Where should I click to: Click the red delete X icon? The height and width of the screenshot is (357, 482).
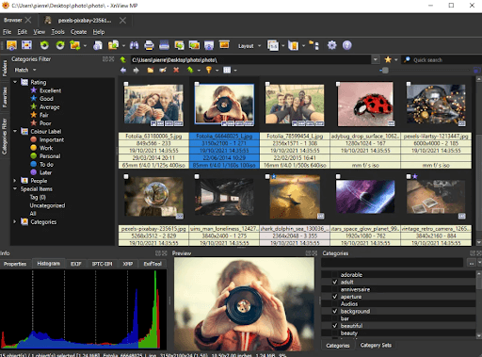pos(176,70)
